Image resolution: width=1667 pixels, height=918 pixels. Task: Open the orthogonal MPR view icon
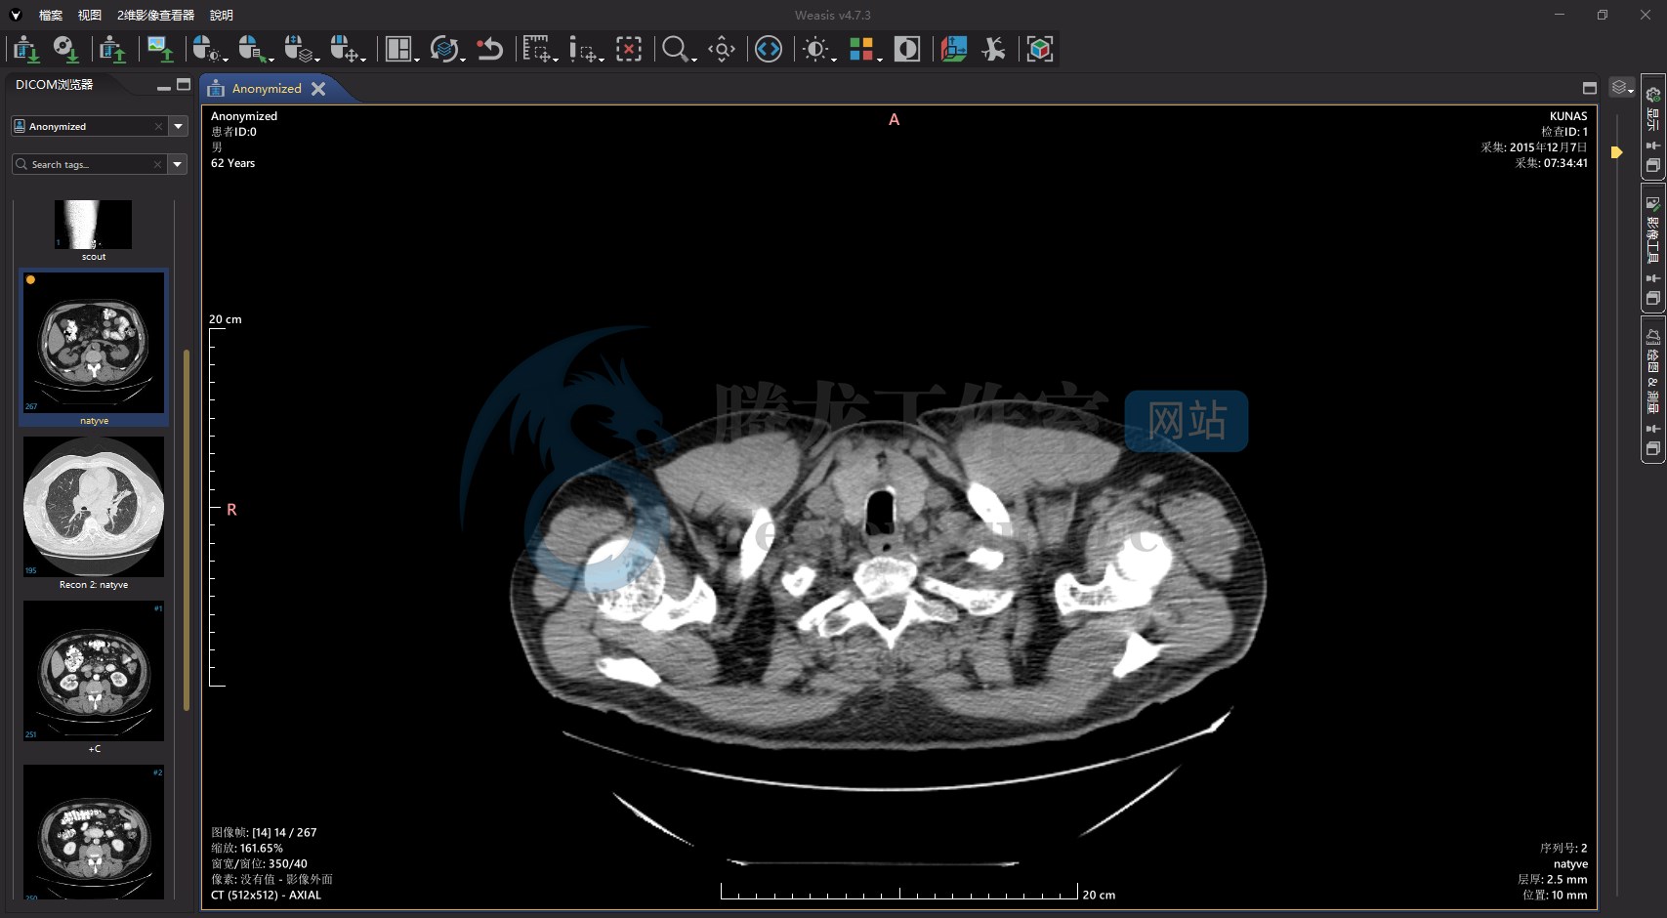[x=953, y=49]
